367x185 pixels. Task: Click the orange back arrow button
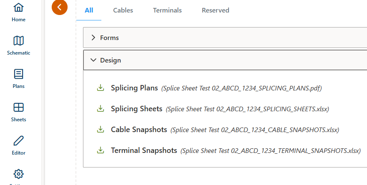tap(60, 7)
